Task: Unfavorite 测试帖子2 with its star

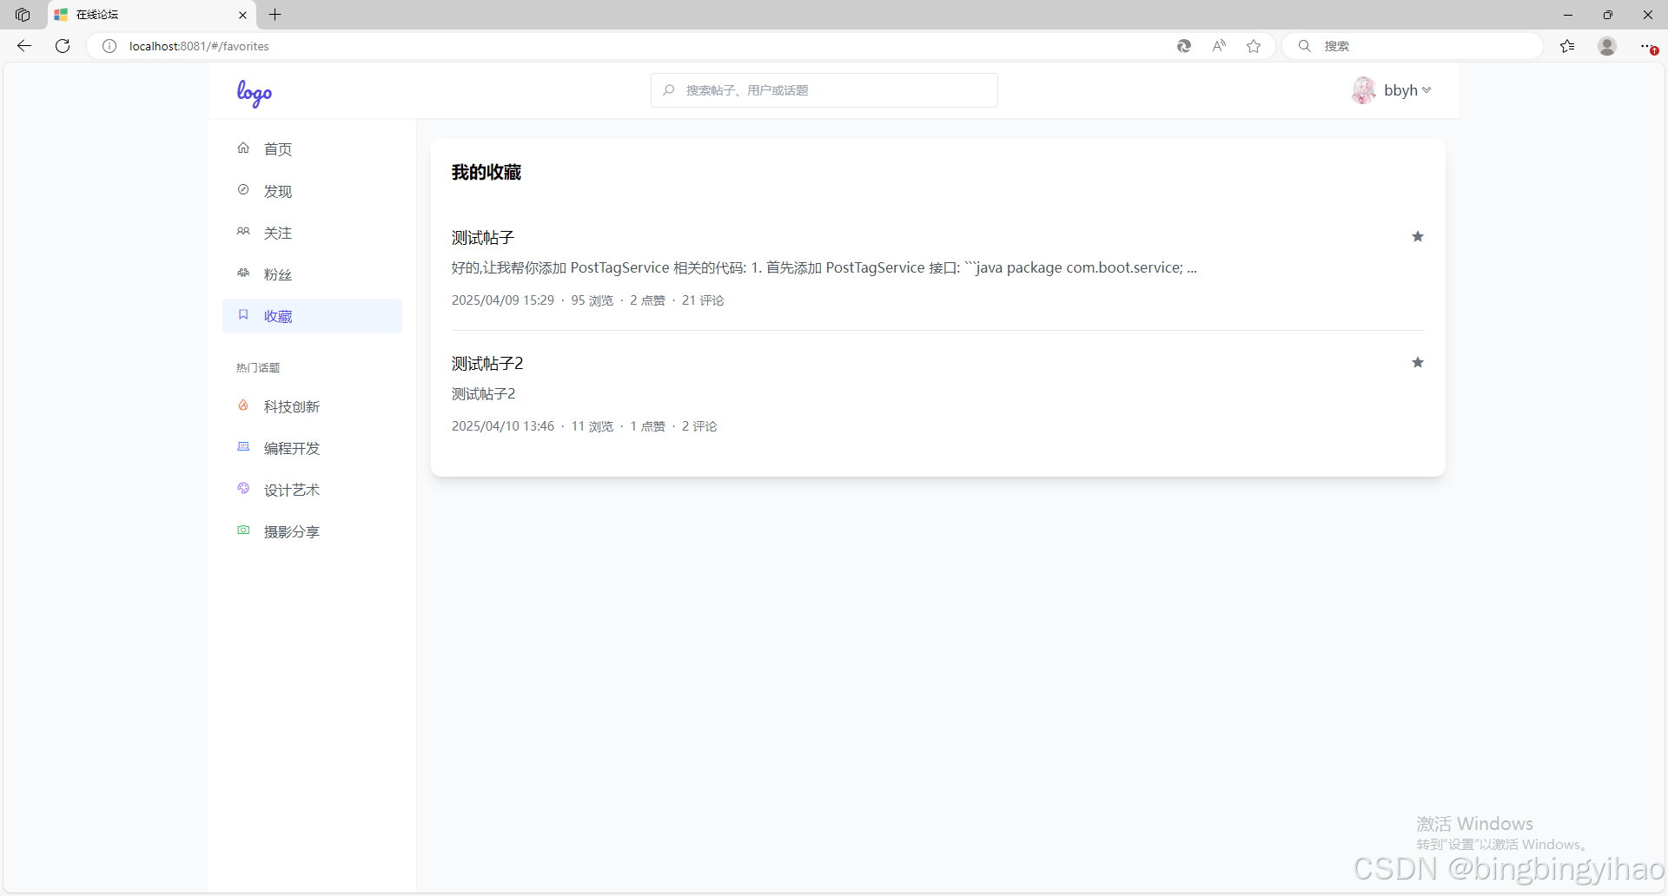Action: click(1418, 363)
